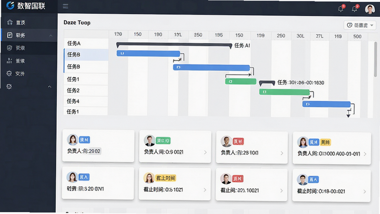Click yellow badge on the A00-01 card
Viewport: 380px width, 214px height.
coord(325,142)
